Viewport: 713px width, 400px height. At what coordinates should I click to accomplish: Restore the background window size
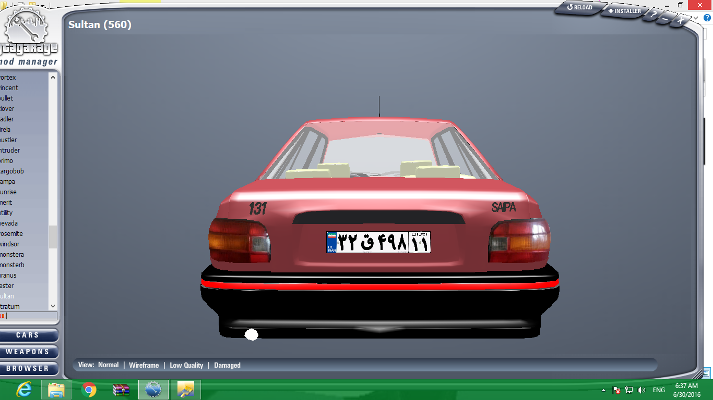[681, 5]
